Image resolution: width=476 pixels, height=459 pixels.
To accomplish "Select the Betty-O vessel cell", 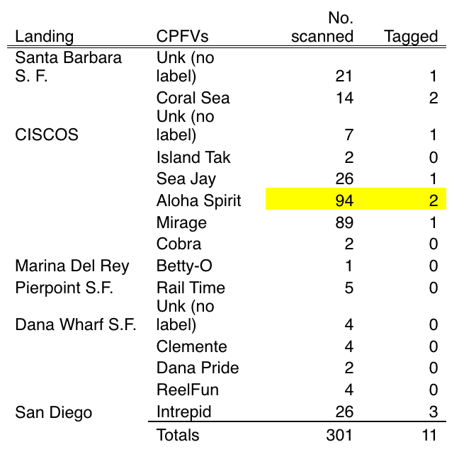I will click(x=184, y=266).
